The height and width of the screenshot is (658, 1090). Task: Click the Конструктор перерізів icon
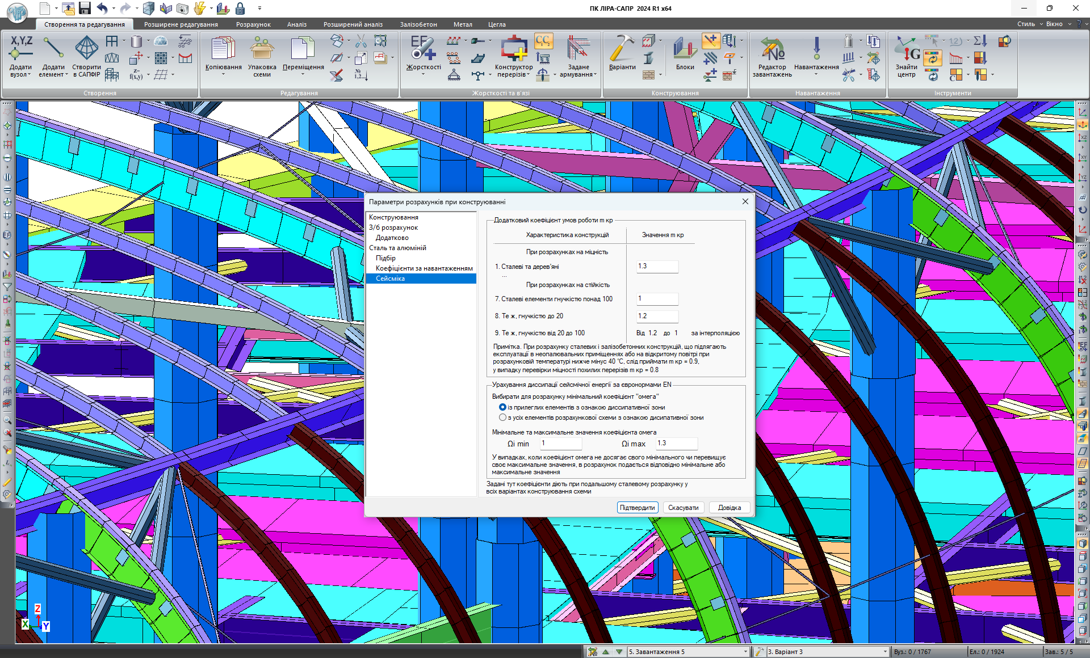pos(514,49)
